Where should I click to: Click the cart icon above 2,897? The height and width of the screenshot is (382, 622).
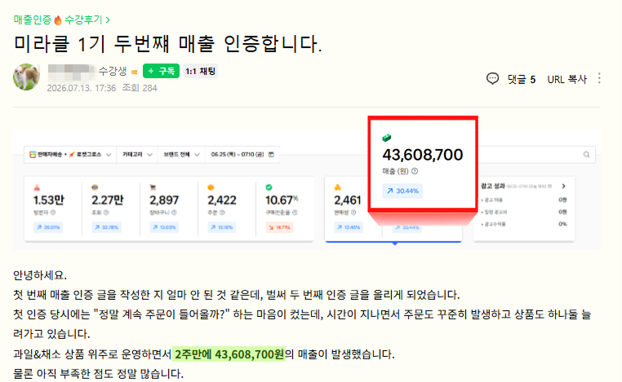click(x=153, y=187)
